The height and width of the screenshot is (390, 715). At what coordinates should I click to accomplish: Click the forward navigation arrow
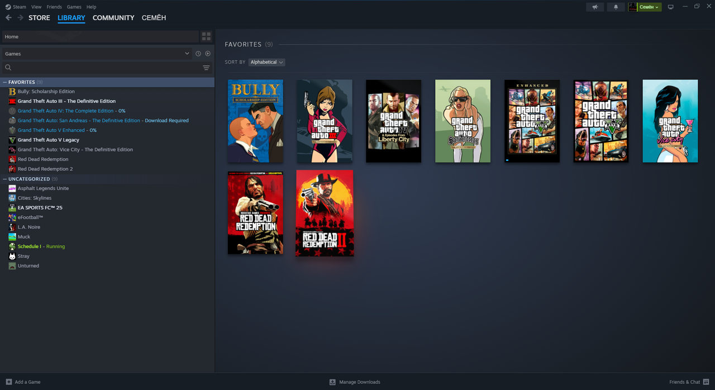[20, 18]
